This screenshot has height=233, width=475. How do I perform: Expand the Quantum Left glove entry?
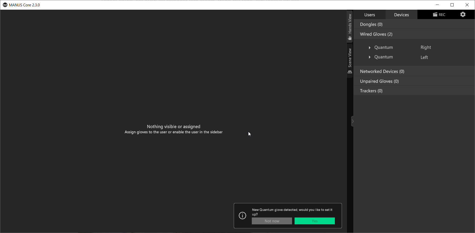point(370,57)
